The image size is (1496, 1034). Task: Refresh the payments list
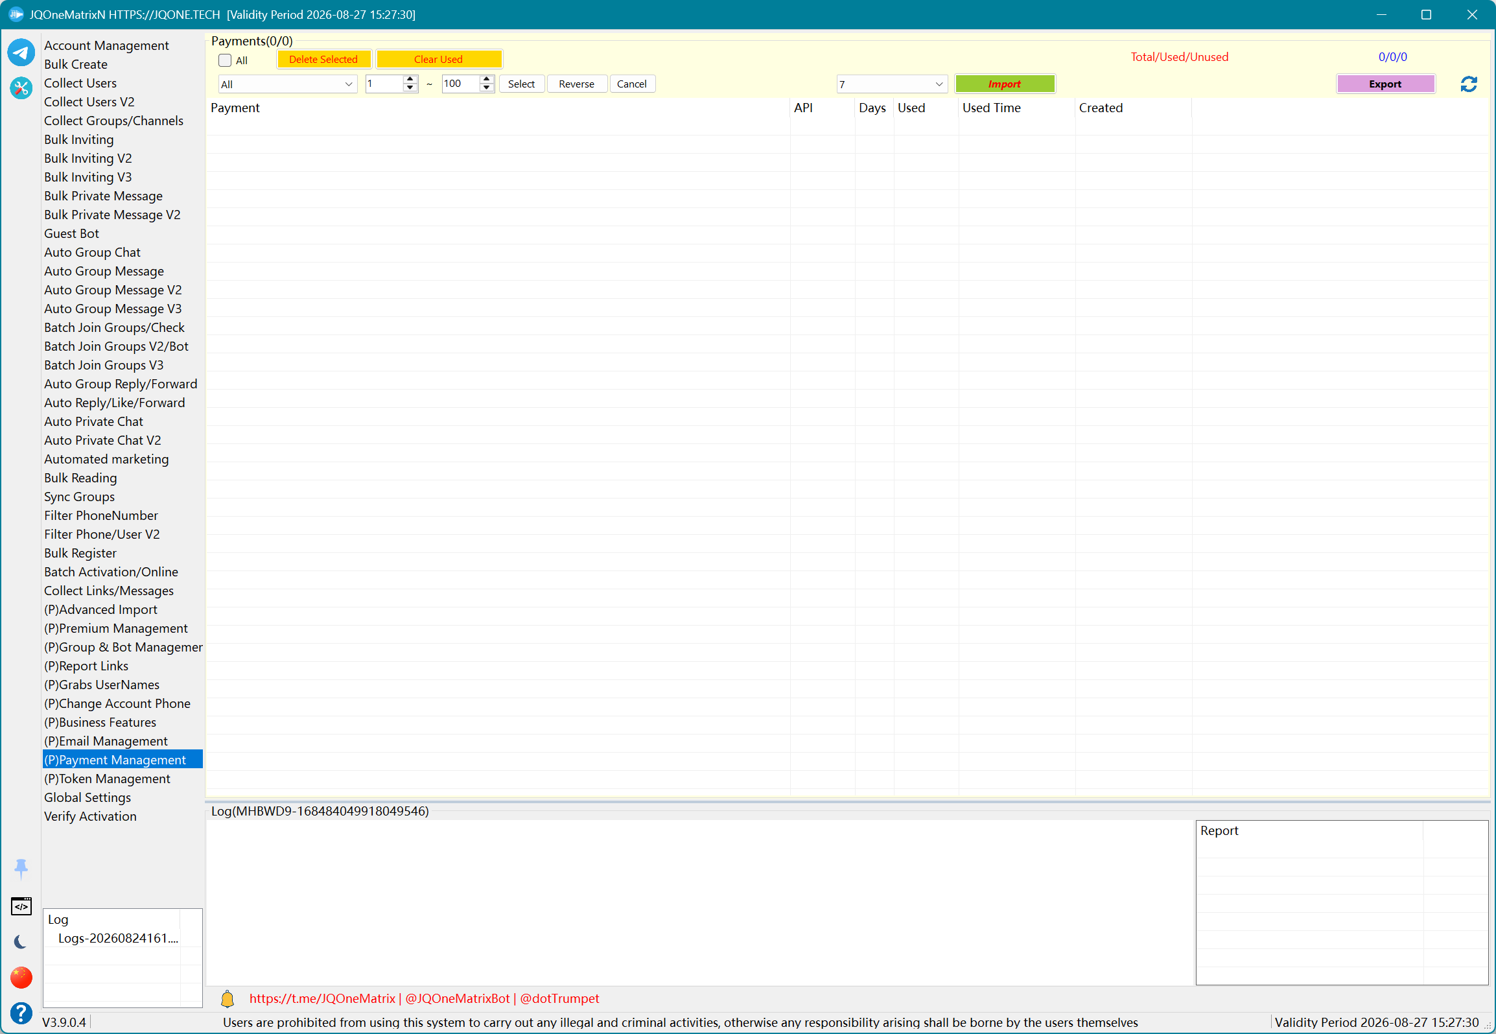[x=1469, y=84]
